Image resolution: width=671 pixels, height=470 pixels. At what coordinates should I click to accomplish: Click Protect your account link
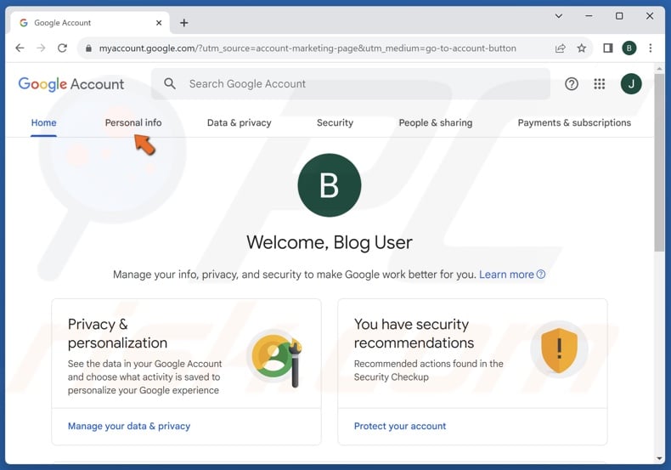point(400,426)
